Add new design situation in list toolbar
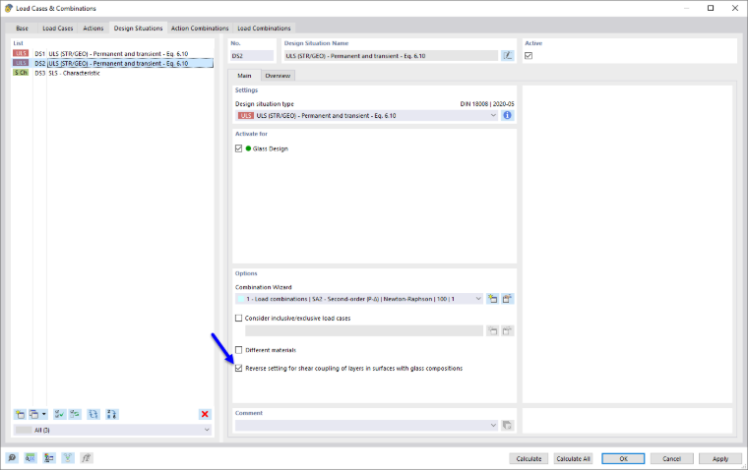 (x=20, y=414)
